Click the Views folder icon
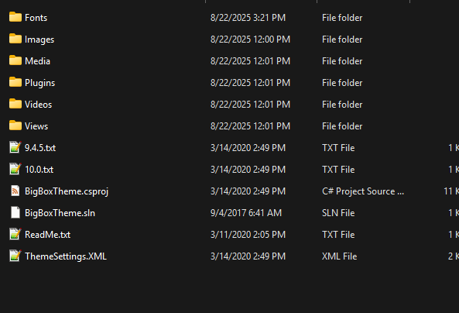Viewport: 459px width, 313px height. 15,126
